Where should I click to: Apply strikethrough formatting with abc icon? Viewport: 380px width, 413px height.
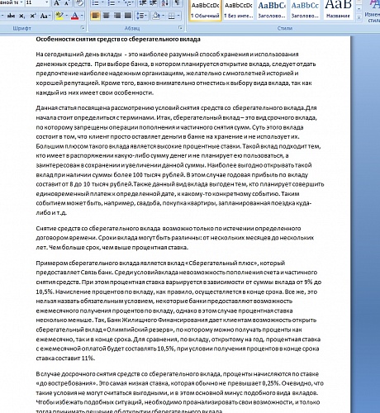(11, 16)
